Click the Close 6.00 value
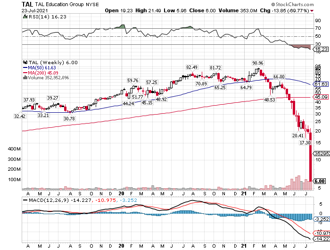The image size is (330, 250). click(x=202, y=10)
